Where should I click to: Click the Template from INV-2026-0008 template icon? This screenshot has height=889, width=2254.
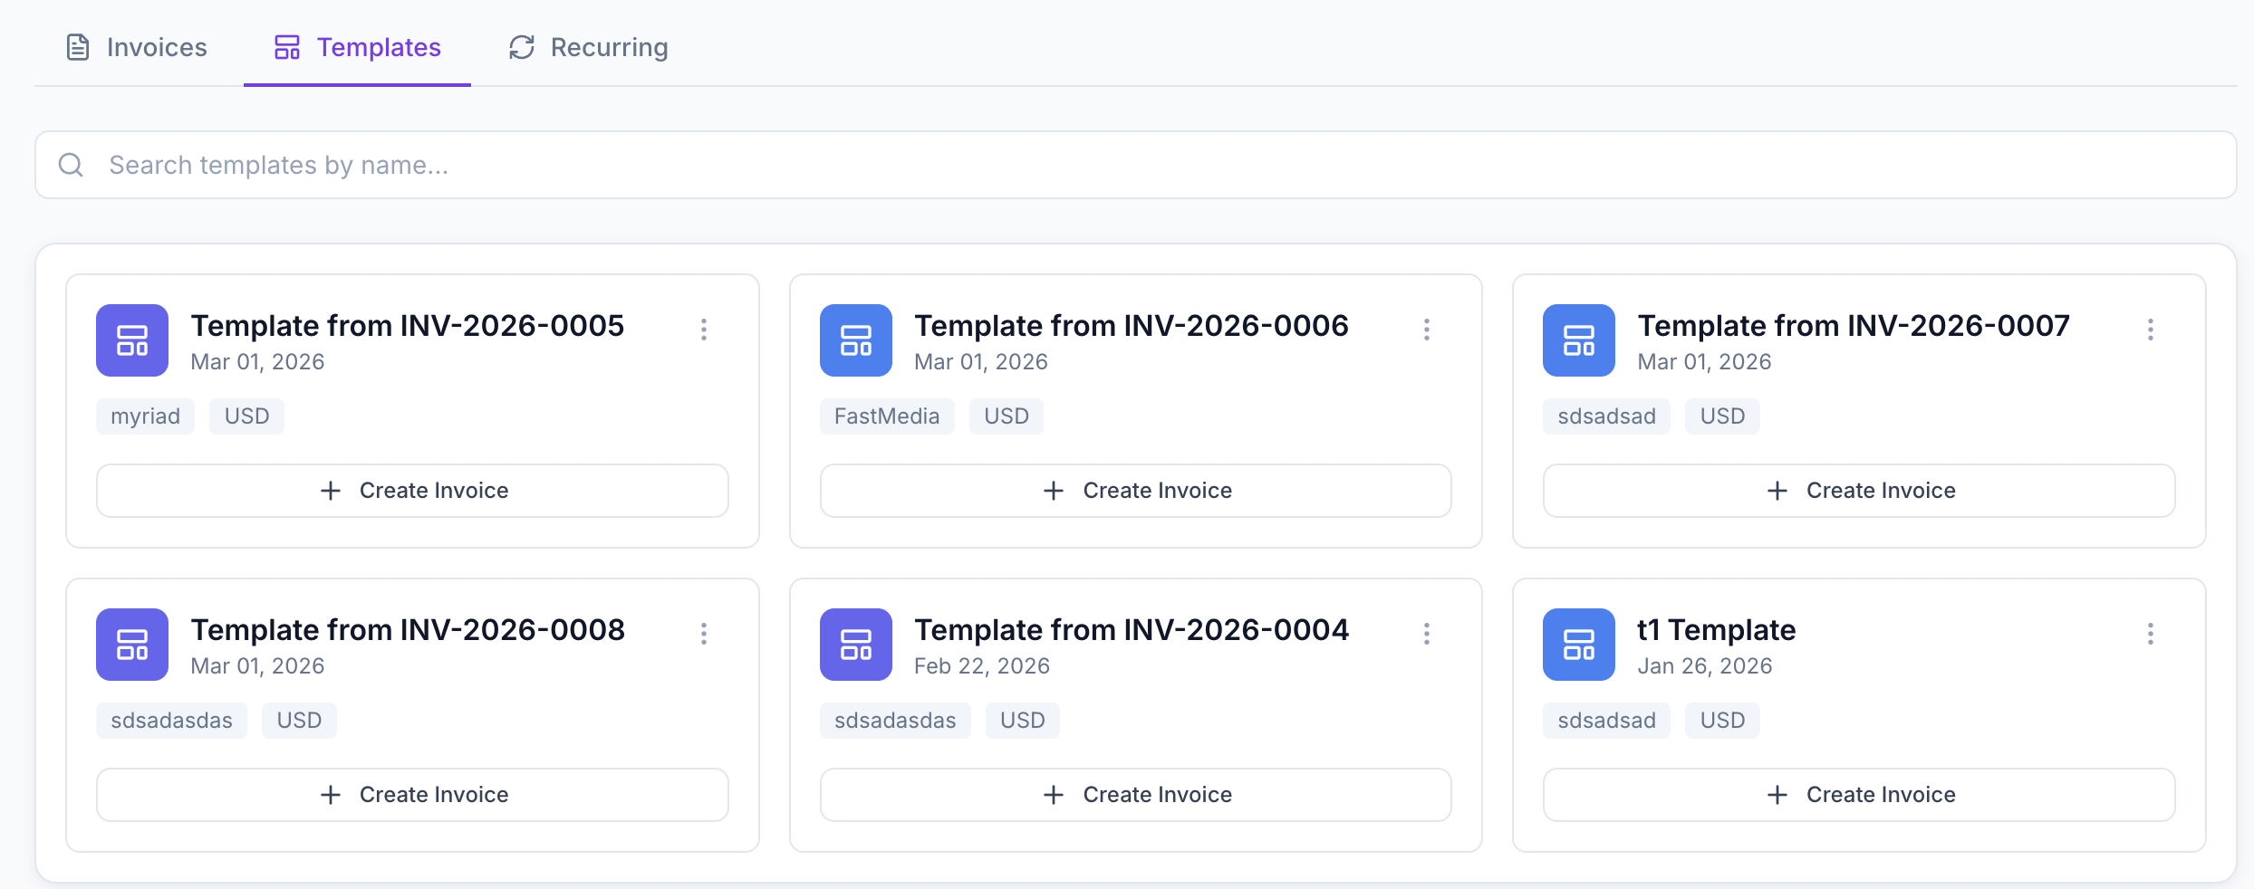(x=132, y=645)
